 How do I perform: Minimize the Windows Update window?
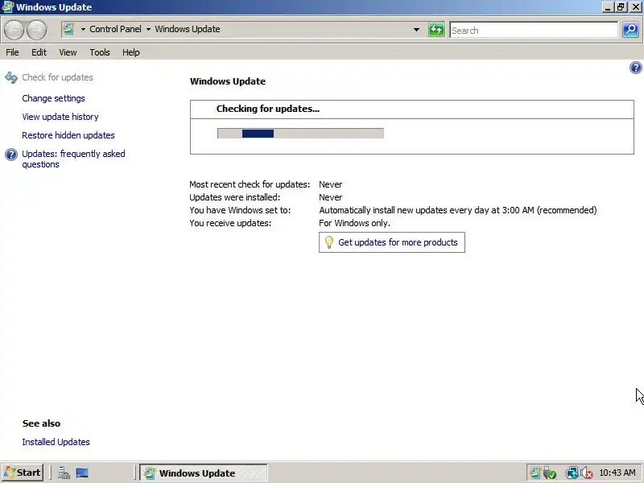tap(608, 7)
